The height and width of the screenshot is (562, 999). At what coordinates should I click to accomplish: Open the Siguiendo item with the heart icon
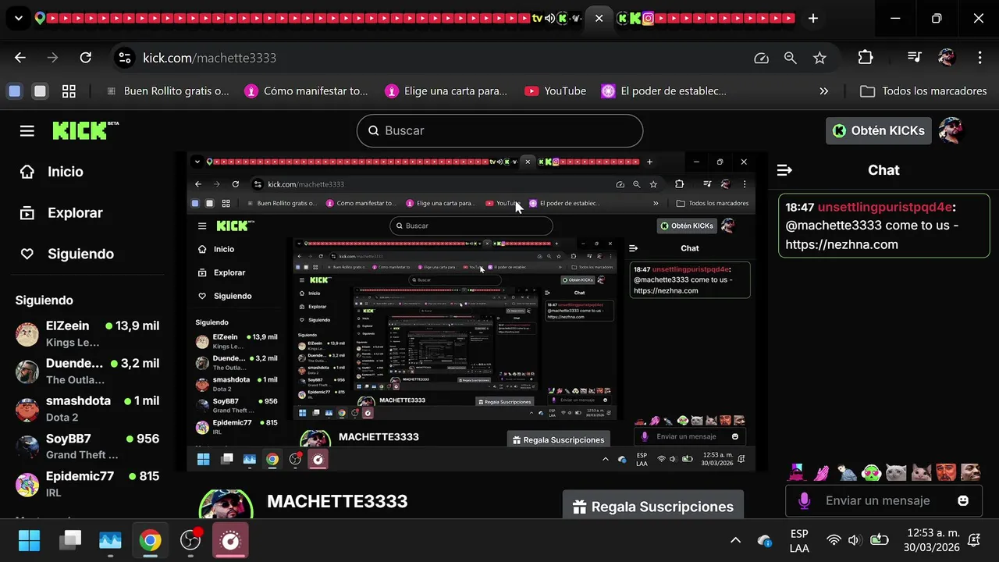66,254
